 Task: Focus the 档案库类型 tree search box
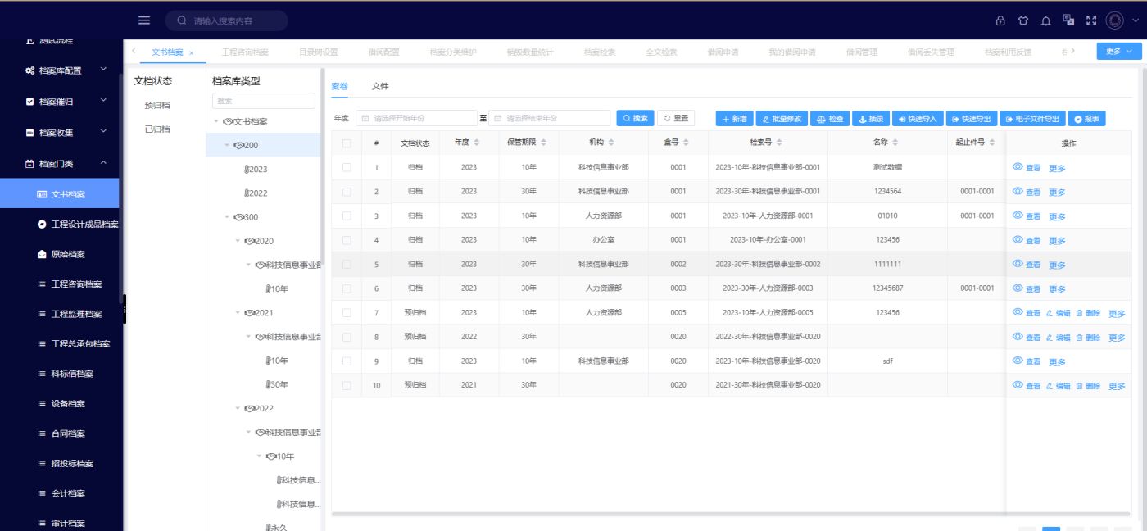[263, 101]
